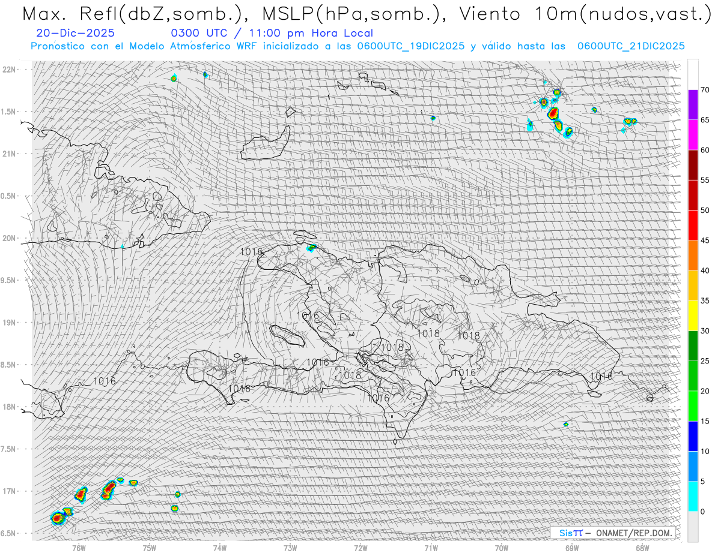This screenshot has height=556, width=721.
Task: Click the '65' colorbar scale value
Action: pos(705,120)
